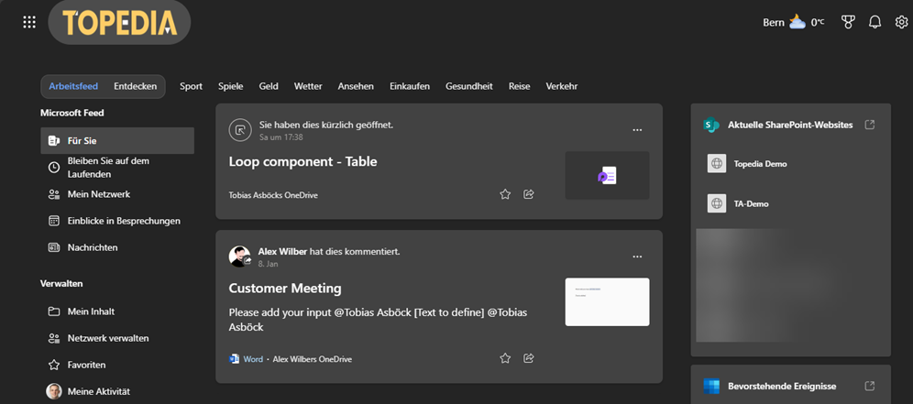Open the Customer Meeting title
Image resolution: width=913 pixels, height=404 pixels.
[285, 289]
